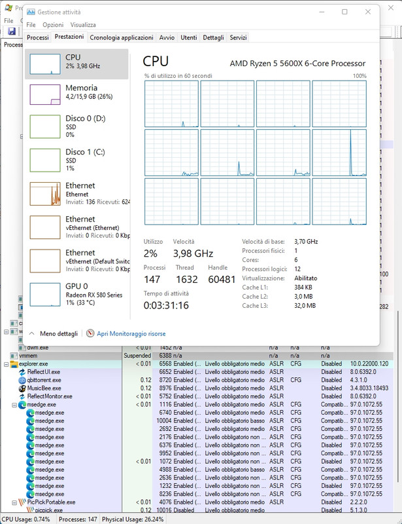Click the Resource Monitor icon beside the link

click(90, 333)
